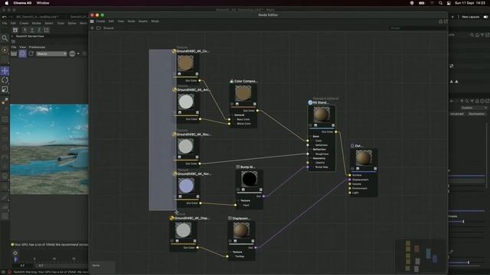The height and width of the screenshot is (275, 490).
Task: Click the Node Editor layout grid icon
Action: click(x=92, y=21)
